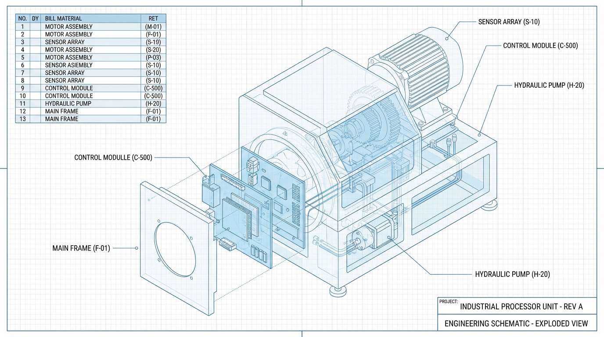The image size is (604, 337).
Task: Click the INDUSTRIAL PROCESSOR UNIT - REV A title
Action: tap(521, 306)
